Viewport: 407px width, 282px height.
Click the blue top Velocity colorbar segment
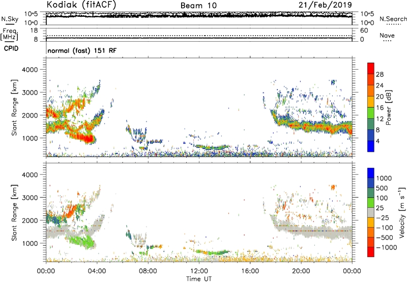(371, 173)
